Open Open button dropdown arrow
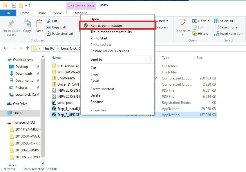 coord(208,21)
